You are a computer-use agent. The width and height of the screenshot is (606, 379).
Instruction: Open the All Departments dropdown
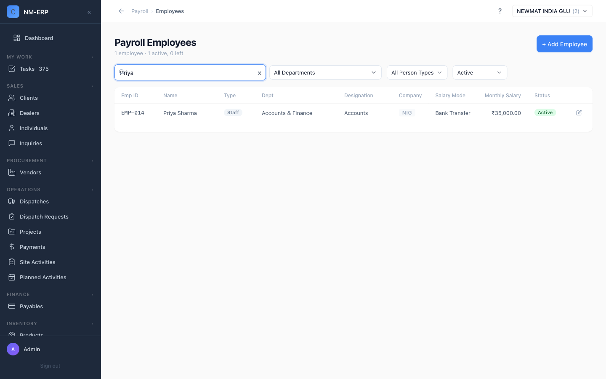click(x=325, y=72)
